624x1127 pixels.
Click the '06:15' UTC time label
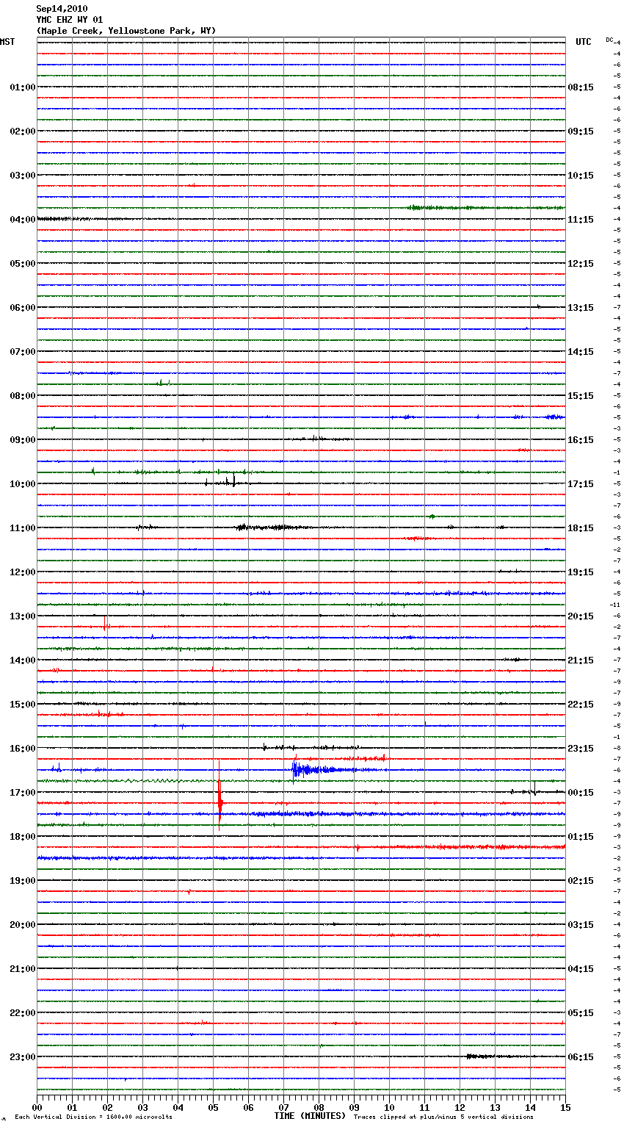coord(581,1057)
